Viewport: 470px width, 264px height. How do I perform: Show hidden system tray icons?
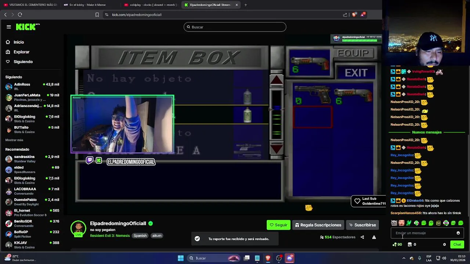[404, 258]
